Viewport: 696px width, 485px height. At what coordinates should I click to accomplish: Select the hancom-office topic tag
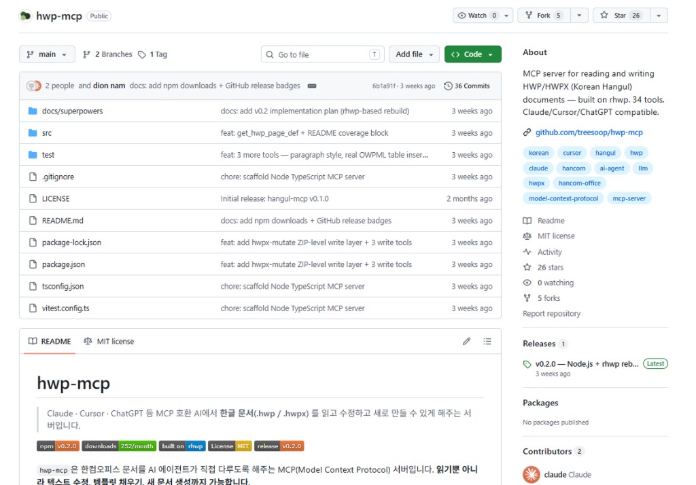pyautogui.click(x=579, y=183)
